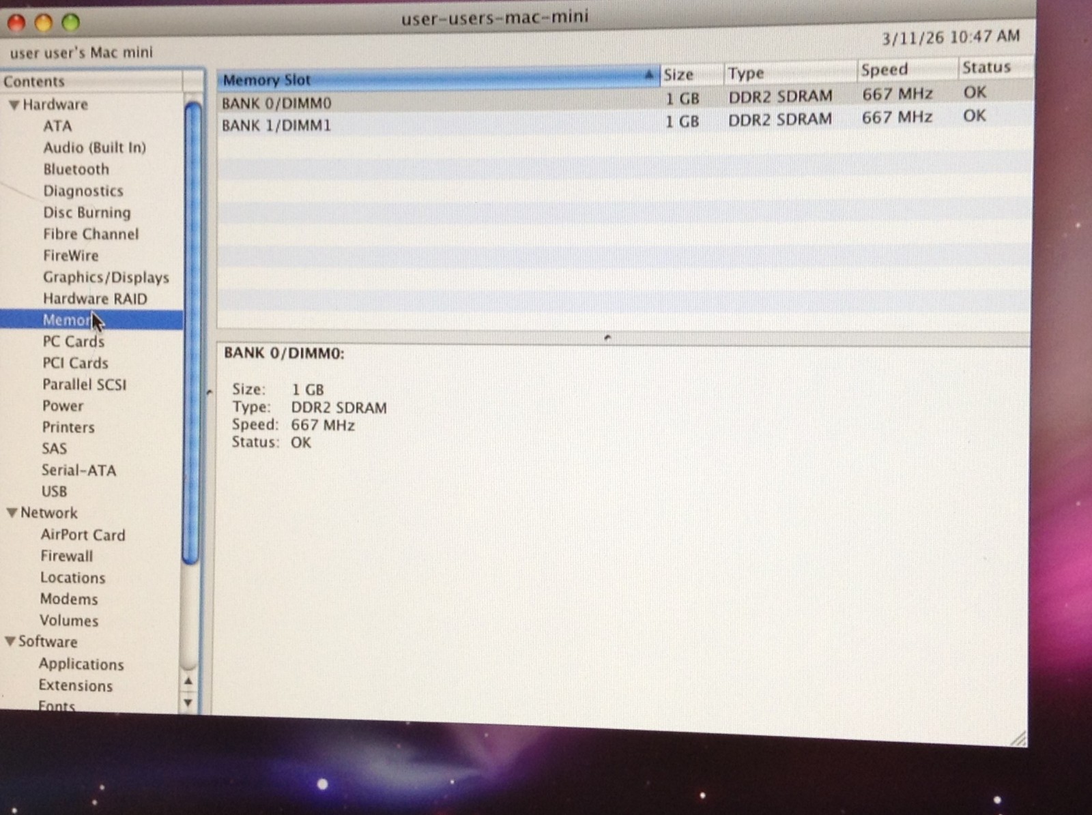Click the user user's Mac mini label
1092x815 pixels.
(81, 53)
